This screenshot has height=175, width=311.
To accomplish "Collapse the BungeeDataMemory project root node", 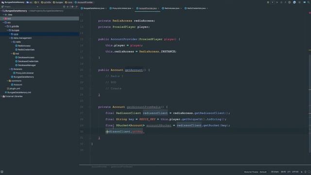I will pyautogui.click(x=1, y=11).
